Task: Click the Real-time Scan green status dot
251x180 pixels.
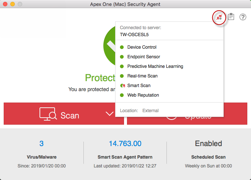Action: [x=122, y=76]
